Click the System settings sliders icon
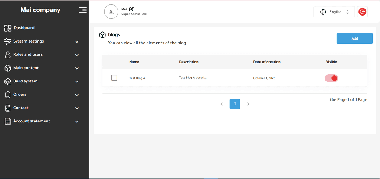This screenshot has height=179, width=380. [8, 41]
